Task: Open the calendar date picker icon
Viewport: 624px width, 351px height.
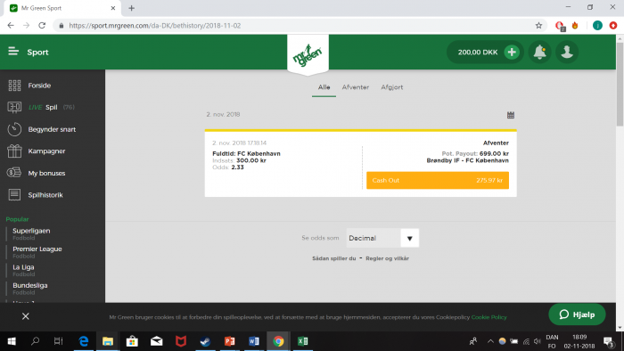Action: point(511,115)
